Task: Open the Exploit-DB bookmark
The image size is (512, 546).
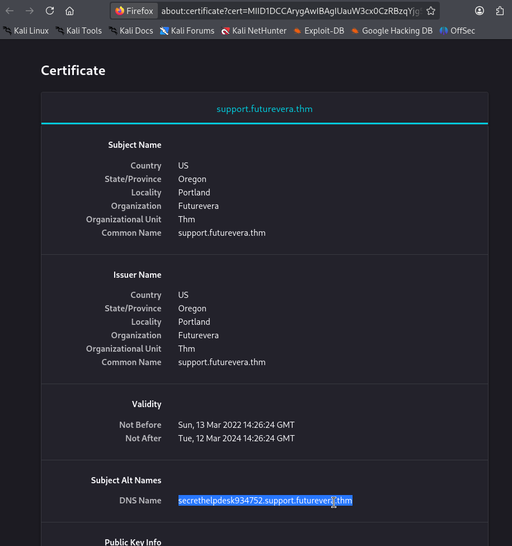Action: 318,31
